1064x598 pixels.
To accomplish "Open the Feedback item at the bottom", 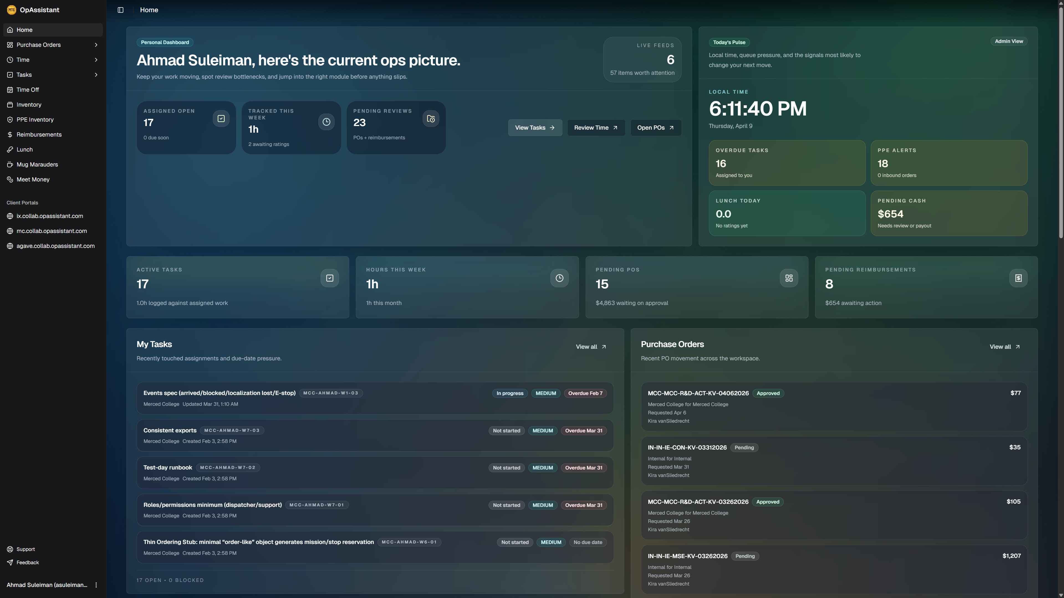I will click(x=27, y=562).
